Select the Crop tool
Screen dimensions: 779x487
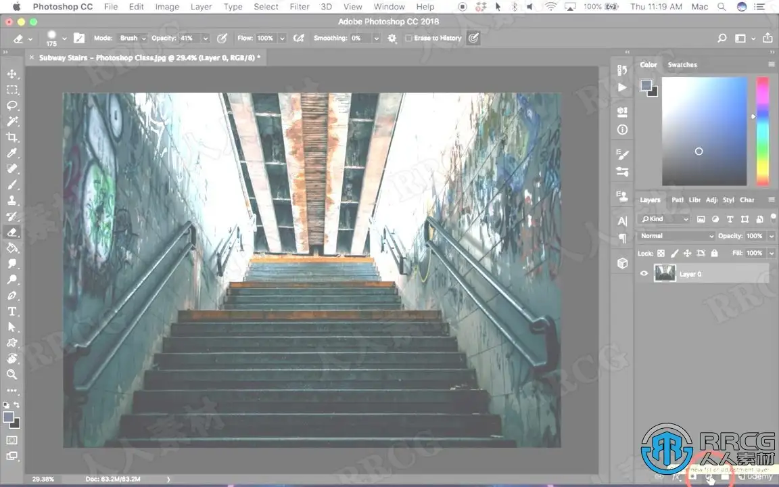(x=12, y=137)
